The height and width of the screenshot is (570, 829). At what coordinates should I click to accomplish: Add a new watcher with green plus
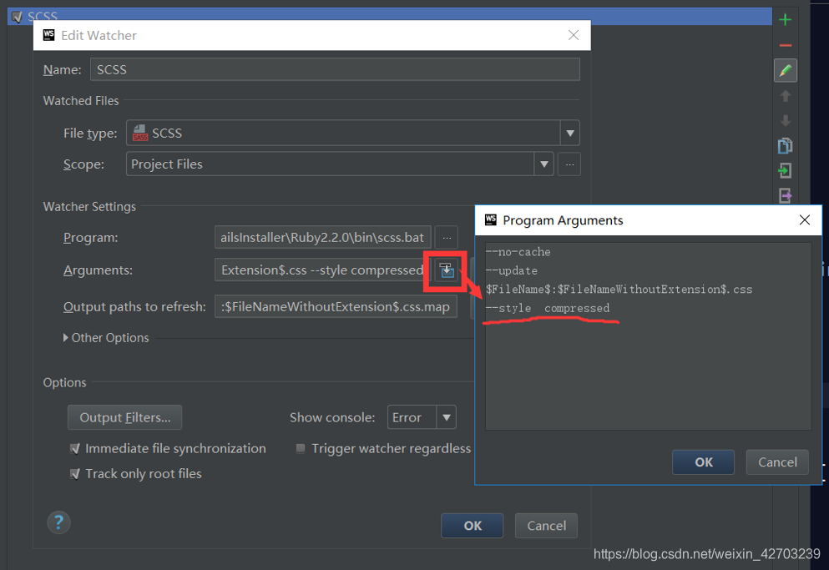click(x=785, y=20)
